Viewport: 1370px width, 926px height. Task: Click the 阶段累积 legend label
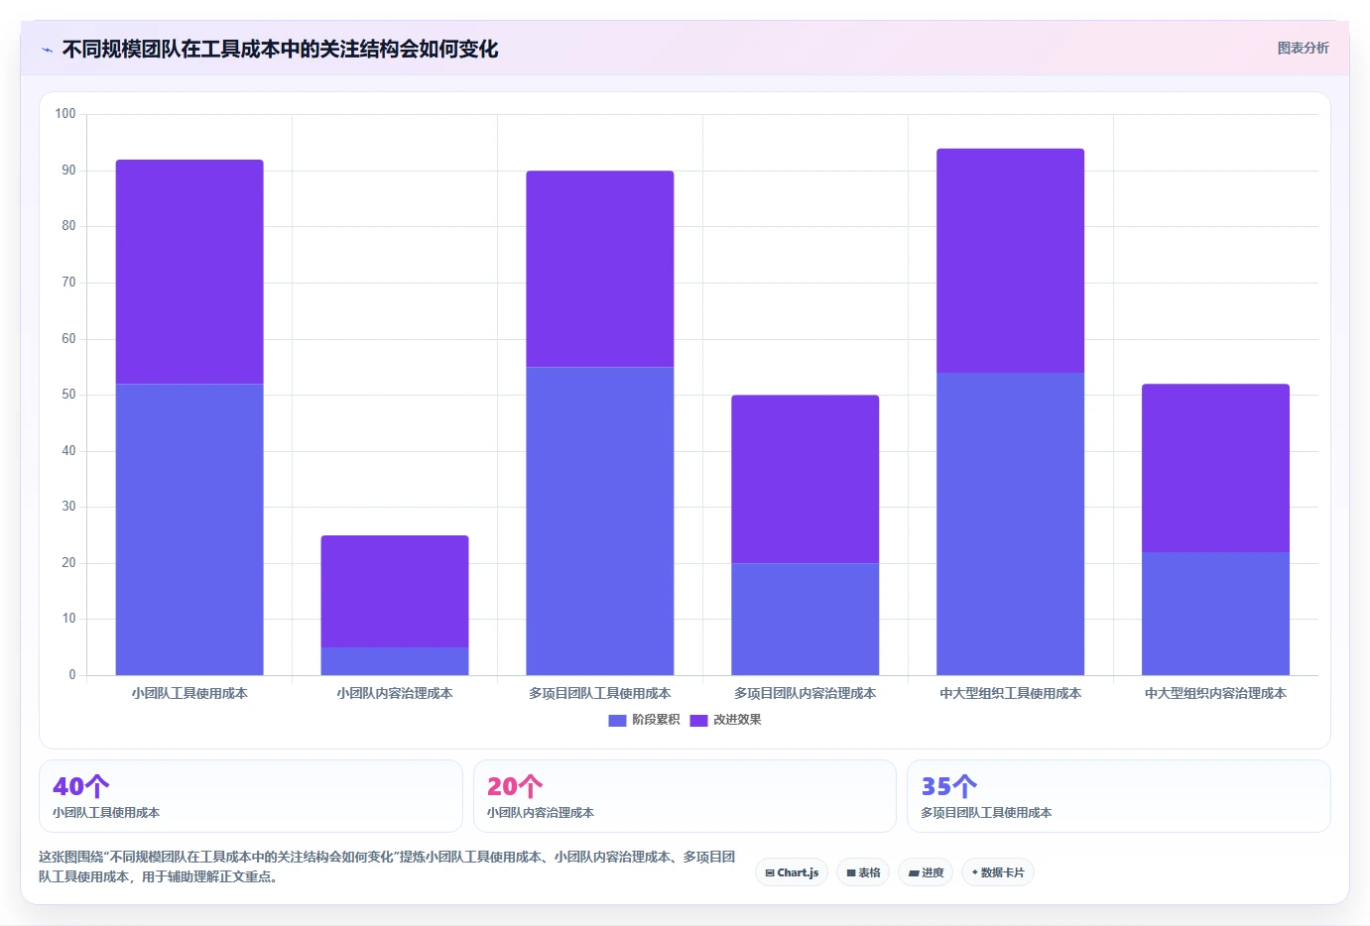pyautogui.click(x=656, y=720)
